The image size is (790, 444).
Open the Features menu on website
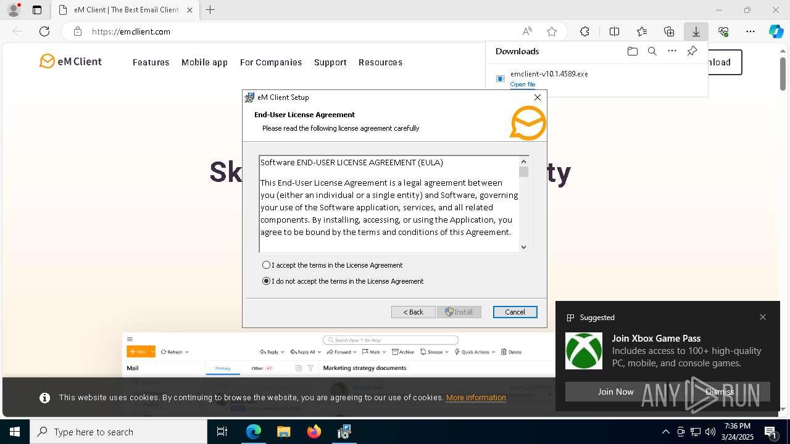coord(151,62)
